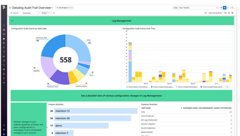Viewport: 240px width, 136px height.
Task: Click the Datadog logo in the sidebar
Action: coord(4,7)
